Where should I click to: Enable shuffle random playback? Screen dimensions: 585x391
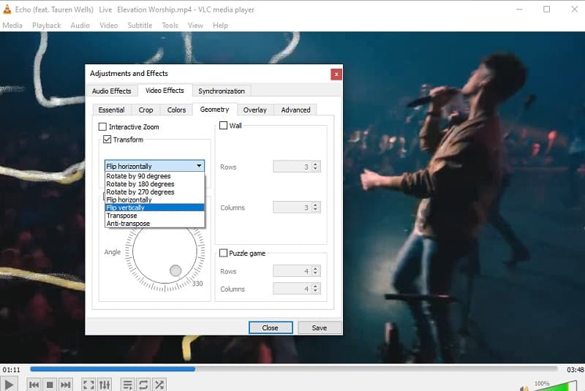(159, 384)
